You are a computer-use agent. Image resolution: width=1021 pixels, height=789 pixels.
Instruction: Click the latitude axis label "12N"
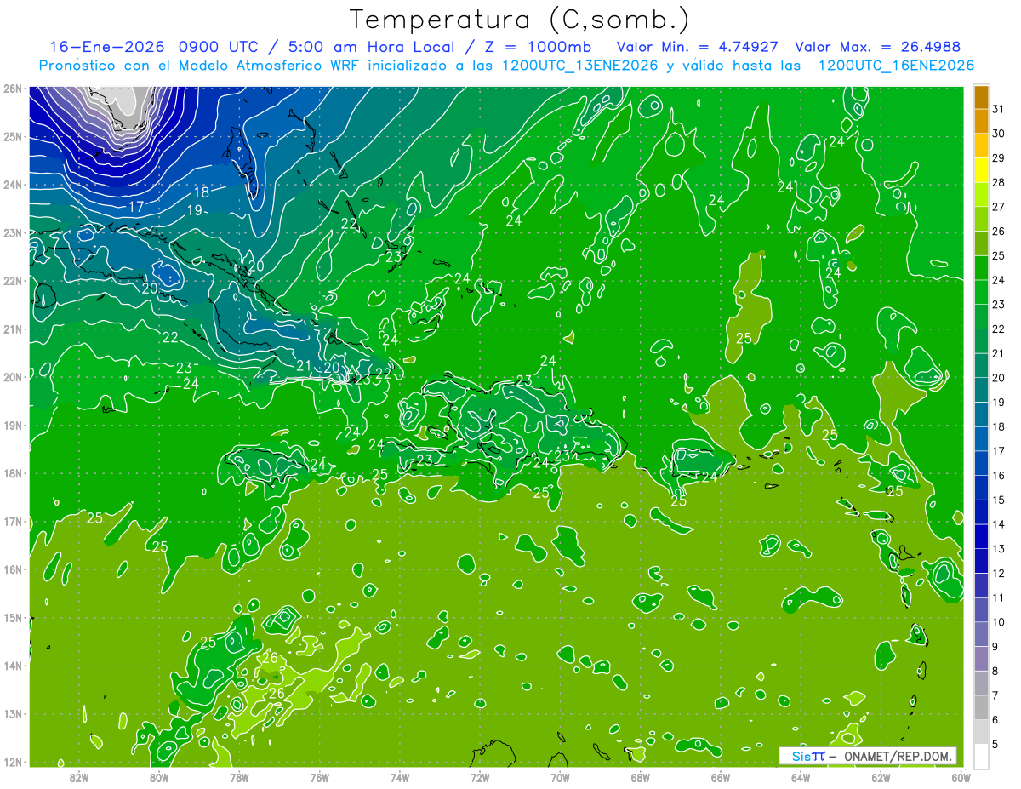tap(12, 762)
